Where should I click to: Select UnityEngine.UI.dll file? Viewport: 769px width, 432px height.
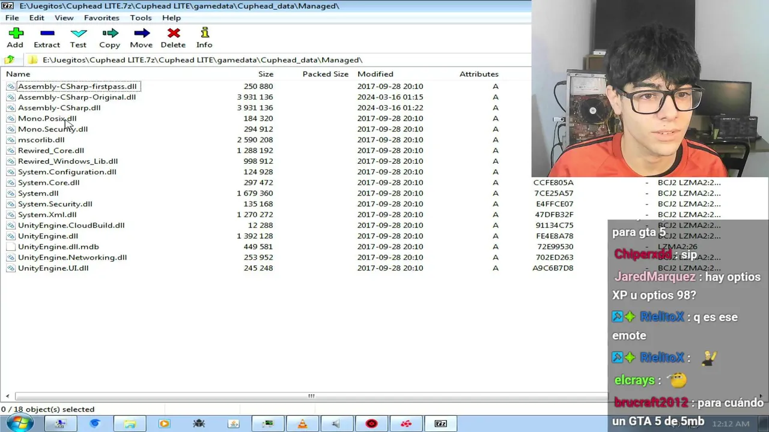coord(53,268)
